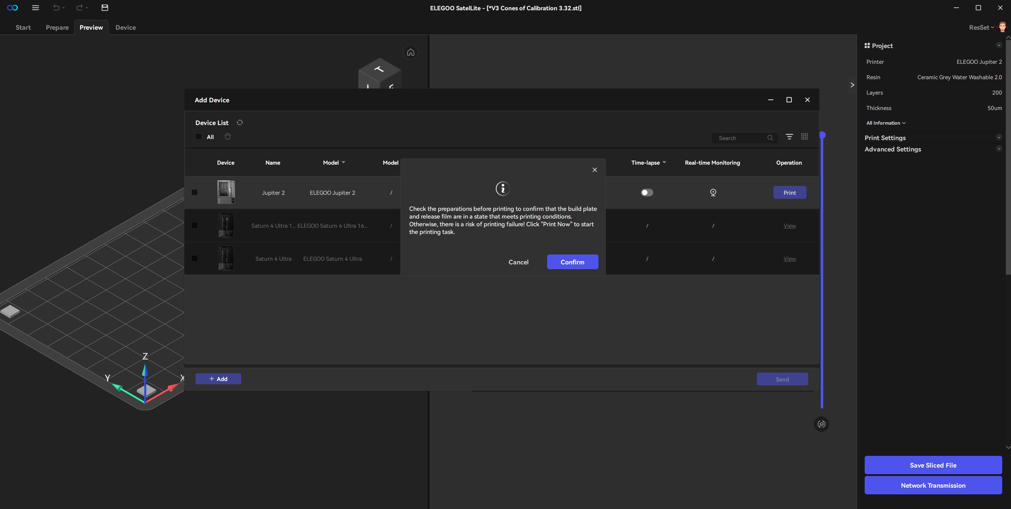Viewport: 1011px width, 509px height.
Task: Click View link for Saturn 4 Ultra 16K
Action: coord(790,226)
